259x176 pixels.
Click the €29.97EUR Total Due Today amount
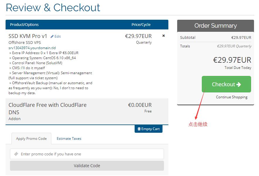coord(232,60)
